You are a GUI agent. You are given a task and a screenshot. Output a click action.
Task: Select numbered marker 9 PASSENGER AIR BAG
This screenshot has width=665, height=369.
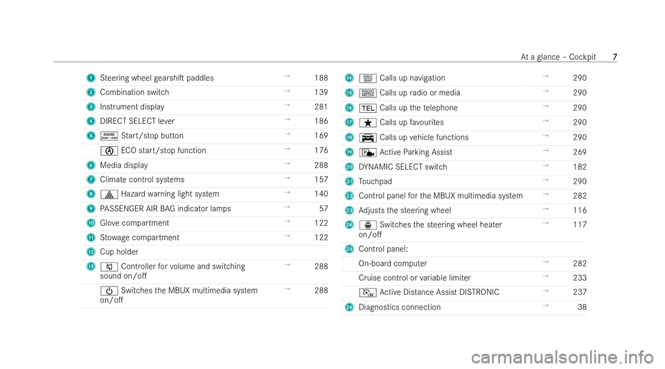pyautogui.click(x=91, y=209)
